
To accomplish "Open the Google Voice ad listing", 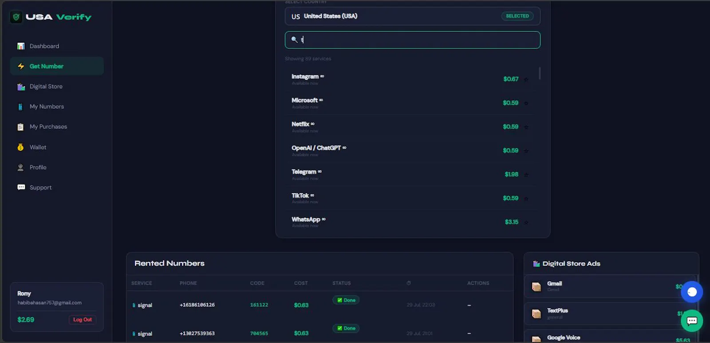I will [x=611, y=337].
